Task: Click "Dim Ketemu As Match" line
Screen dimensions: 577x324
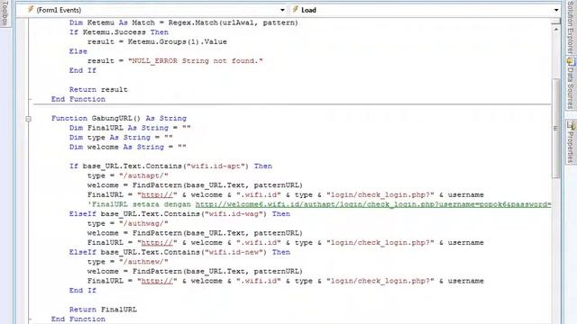Action: pyautogui.click(x=184, y=22)
